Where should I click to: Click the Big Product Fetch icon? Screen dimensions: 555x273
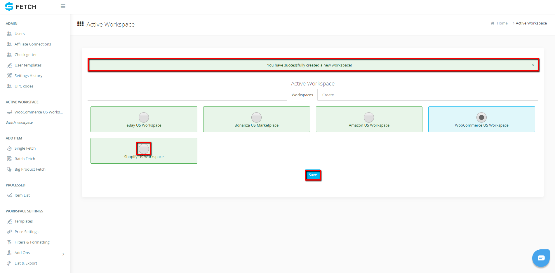tap(9, 169)
